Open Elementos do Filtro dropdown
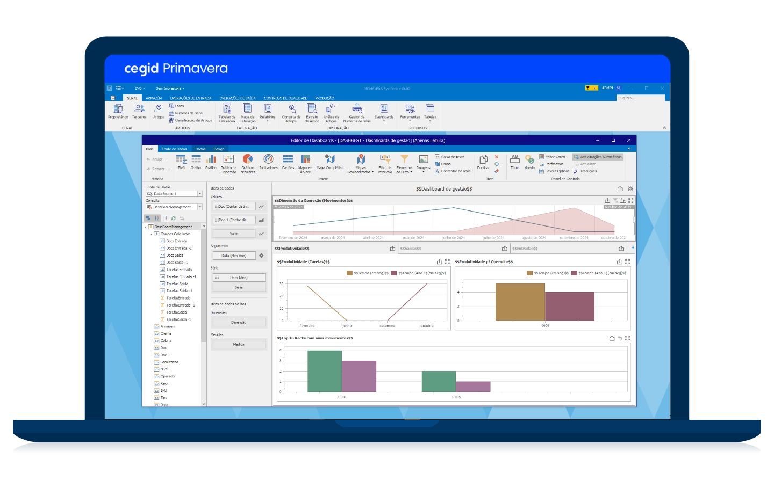The image size is (774, 488). click(x=404, y=164)
